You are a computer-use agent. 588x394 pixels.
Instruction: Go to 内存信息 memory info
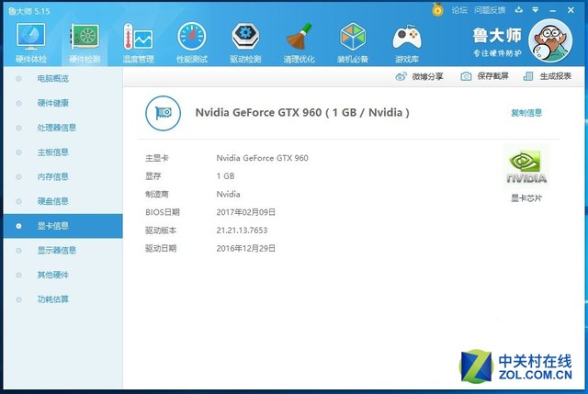click(52, 176)
